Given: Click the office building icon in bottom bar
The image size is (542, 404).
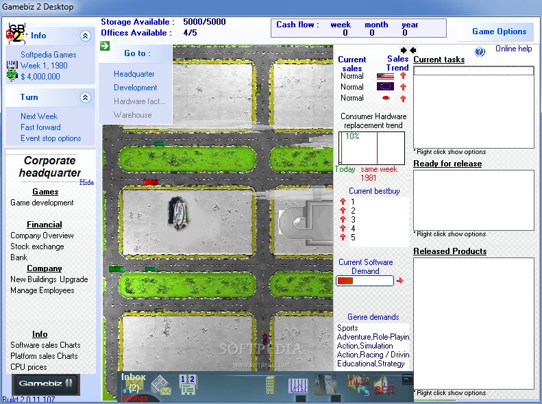Looking at the screenshot, I should (270, 385).
